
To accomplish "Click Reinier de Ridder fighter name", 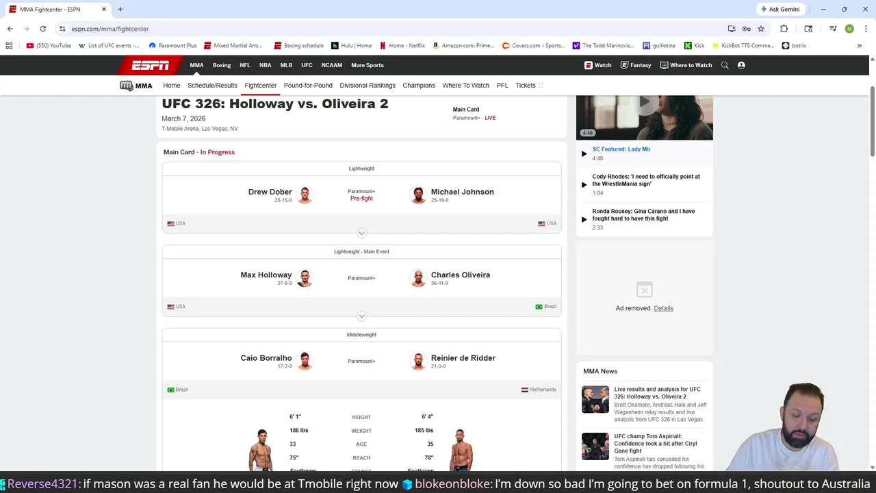I will (x=463, y=357).
